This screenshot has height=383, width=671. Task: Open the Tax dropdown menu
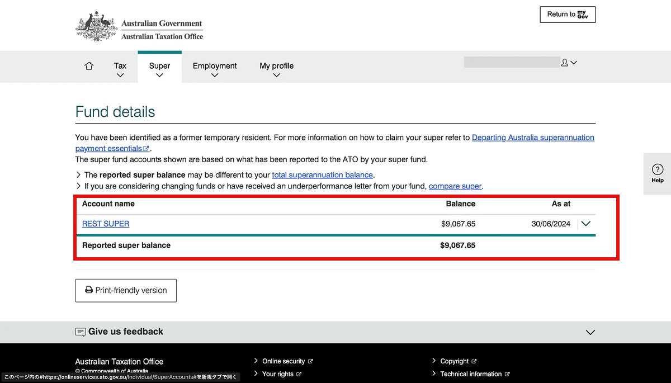pos(120,69)
